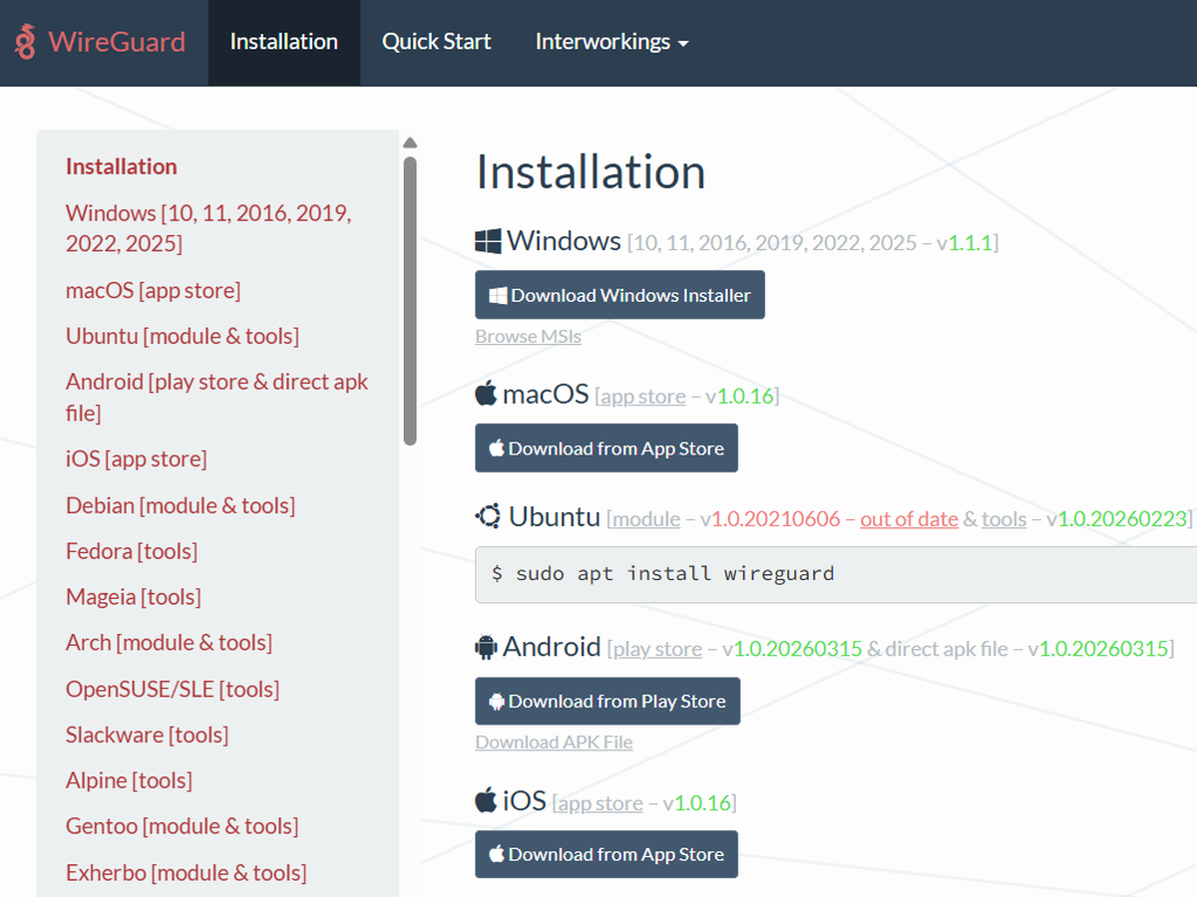Image resolution: width=1197 pixels, height=897 pixels.
Task: Jump to macOS [app store] in sidebar
Action: coord(154,291)
